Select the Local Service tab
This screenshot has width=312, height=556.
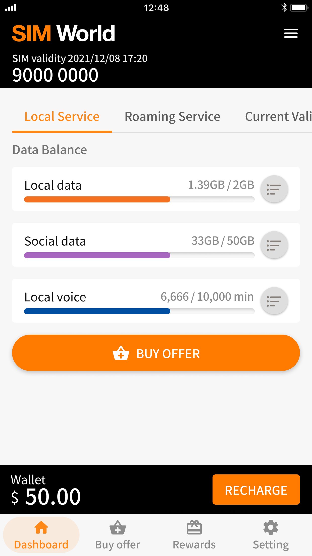62,117
